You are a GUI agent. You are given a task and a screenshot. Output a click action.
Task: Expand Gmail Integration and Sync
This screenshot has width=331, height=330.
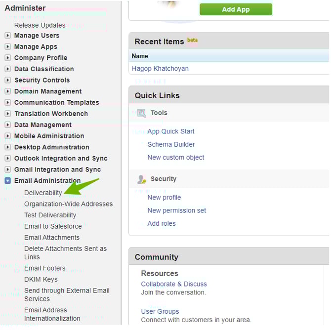(7, 169)
